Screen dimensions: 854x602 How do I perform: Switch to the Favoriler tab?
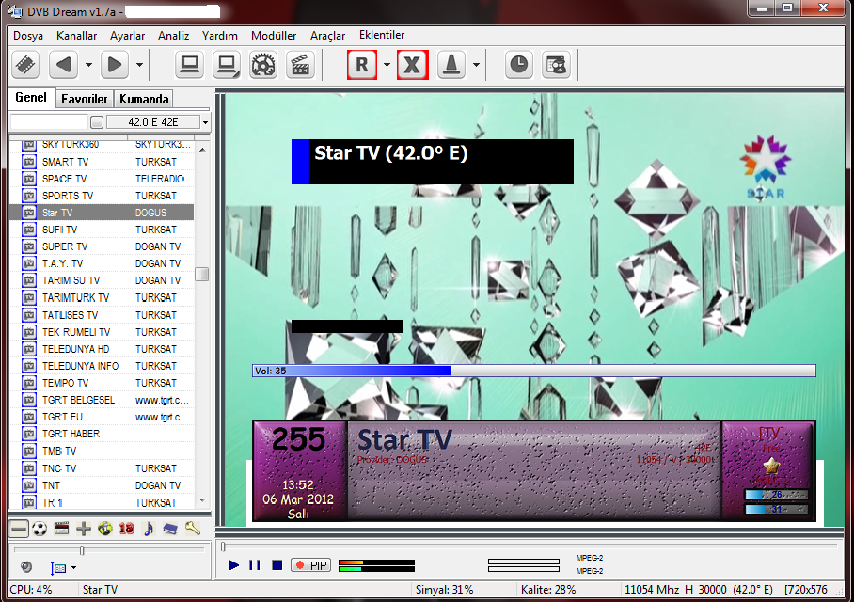(85, 99)
